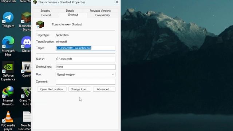Image resolution: width=233 pixels, height=131 pixels.
Task: Click the Minecraft block icon in dialog header
Action: pyautogui.click(x=40, y=24)
